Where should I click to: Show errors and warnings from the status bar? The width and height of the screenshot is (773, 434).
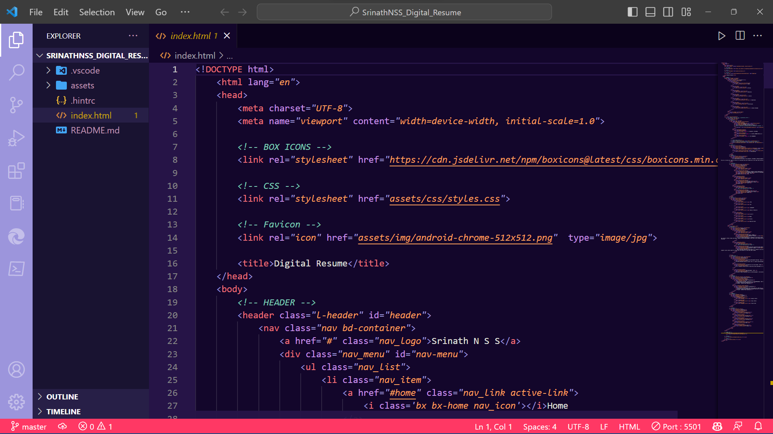point(95,426)
